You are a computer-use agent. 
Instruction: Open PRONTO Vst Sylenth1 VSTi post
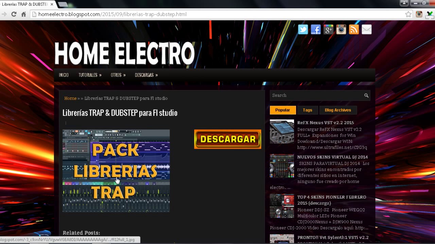point(333,238)
